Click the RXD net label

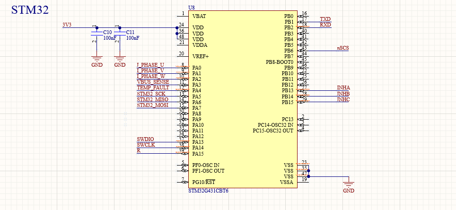pos(325,25)
